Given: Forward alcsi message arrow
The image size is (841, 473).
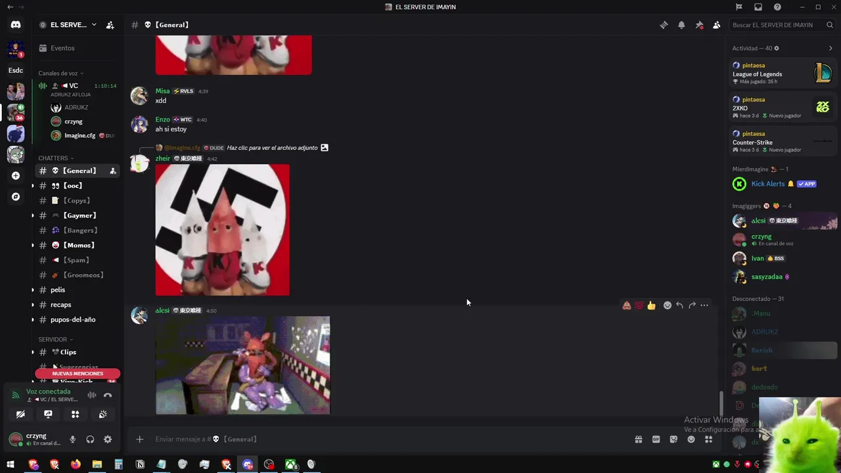Looking at the screenshot, I should (x=692, y=305).
